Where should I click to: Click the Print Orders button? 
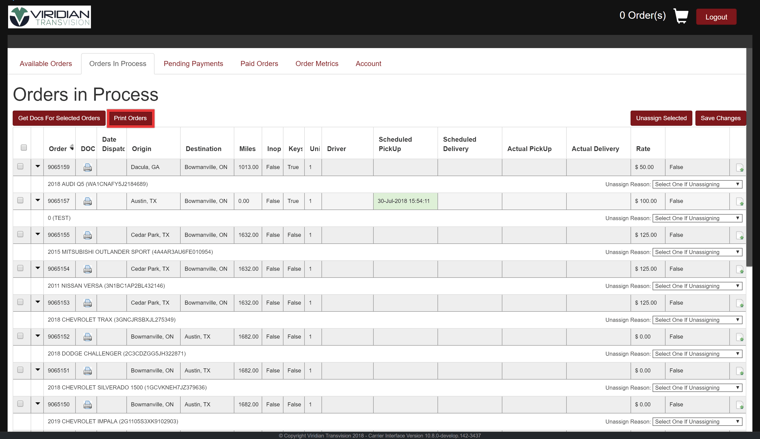(x=130, y=118)
